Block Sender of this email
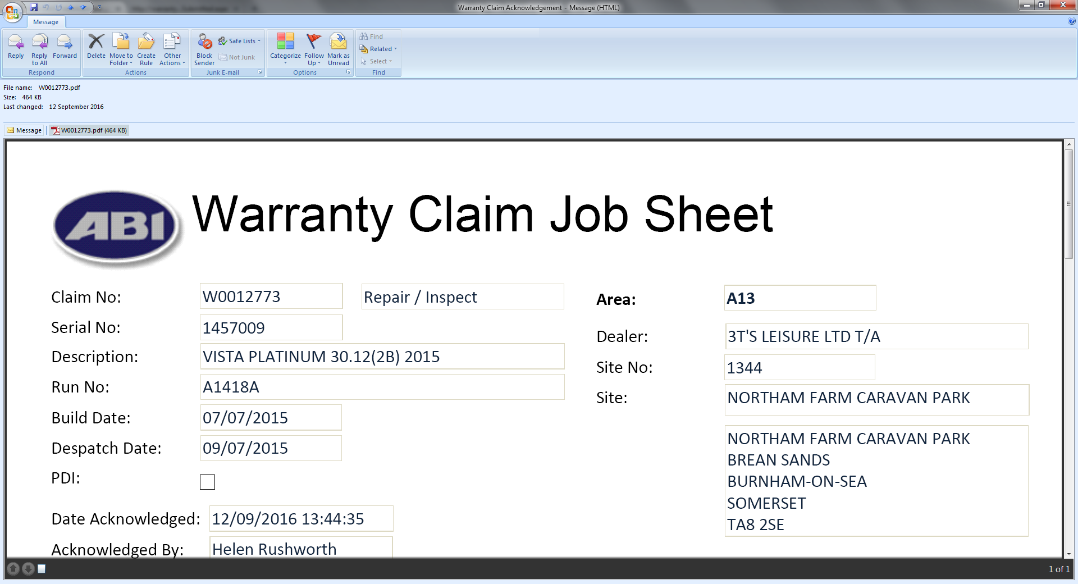Screen dimensions: 1078x584 (204, 48)
